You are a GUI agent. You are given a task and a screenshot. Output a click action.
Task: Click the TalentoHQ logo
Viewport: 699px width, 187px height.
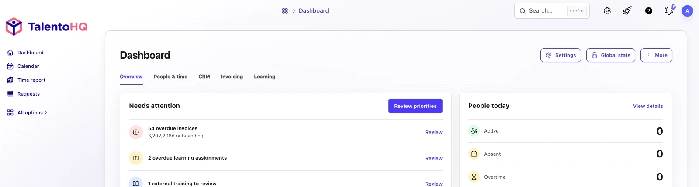coord(47,27)
